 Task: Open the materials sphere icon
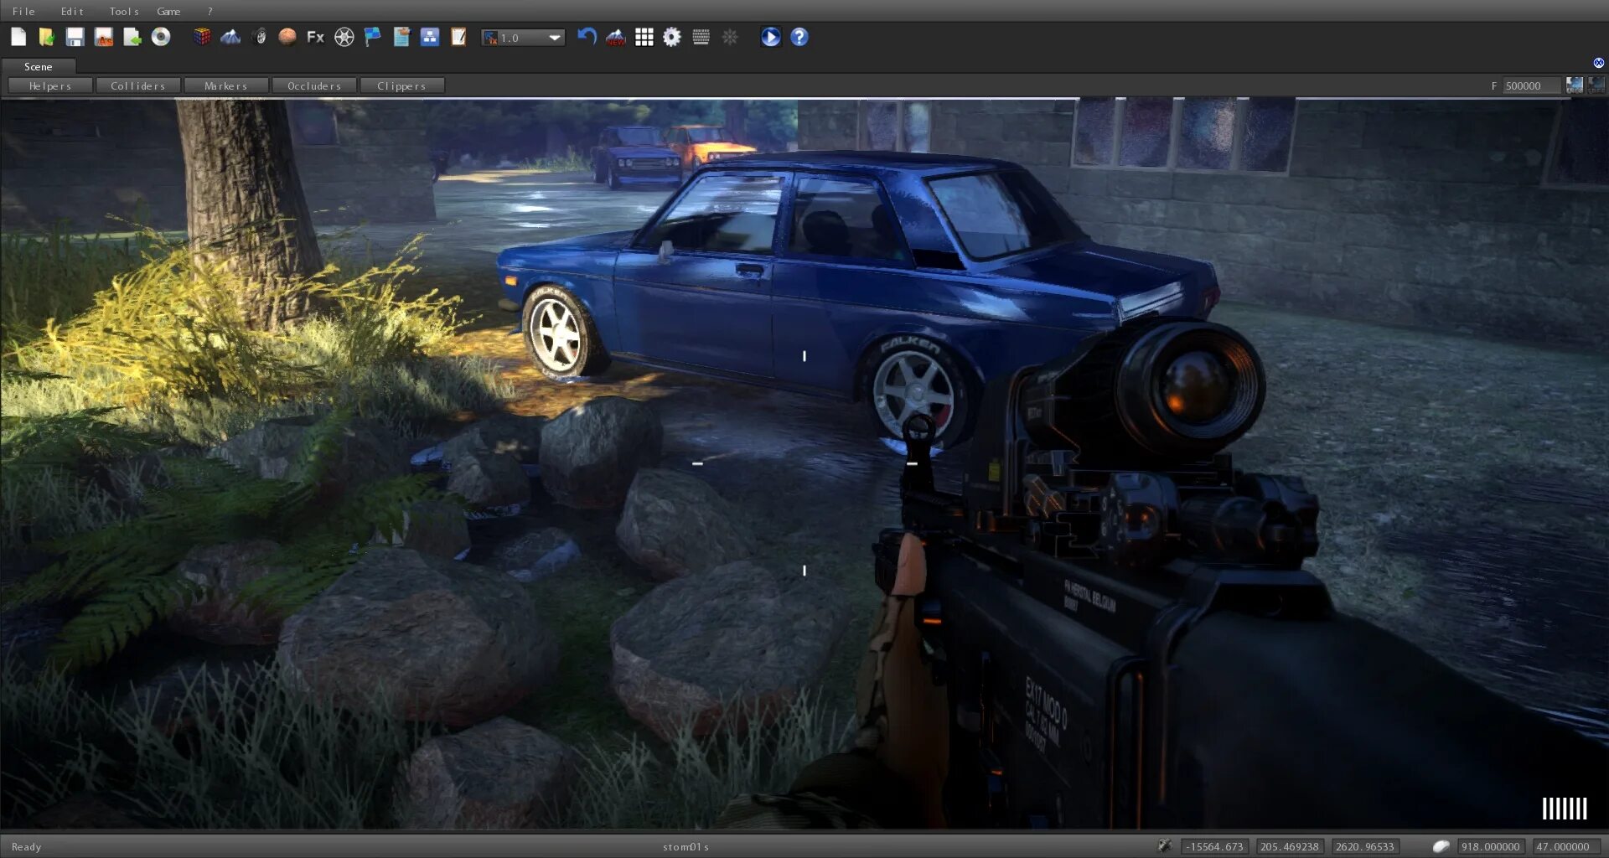(x=287, y=37)
